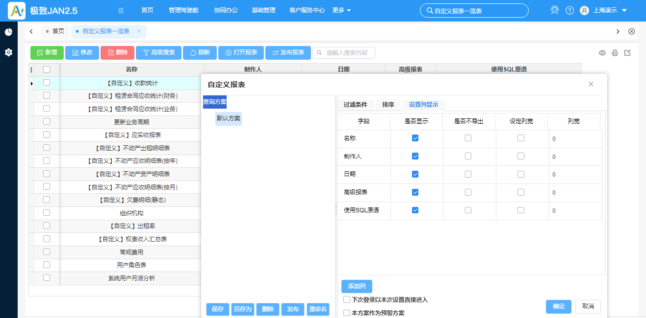Image resolution: width=646 pixels, height=318 pixels.
Task: Click the 添加列 button to add a column
Action: (356, 286)
